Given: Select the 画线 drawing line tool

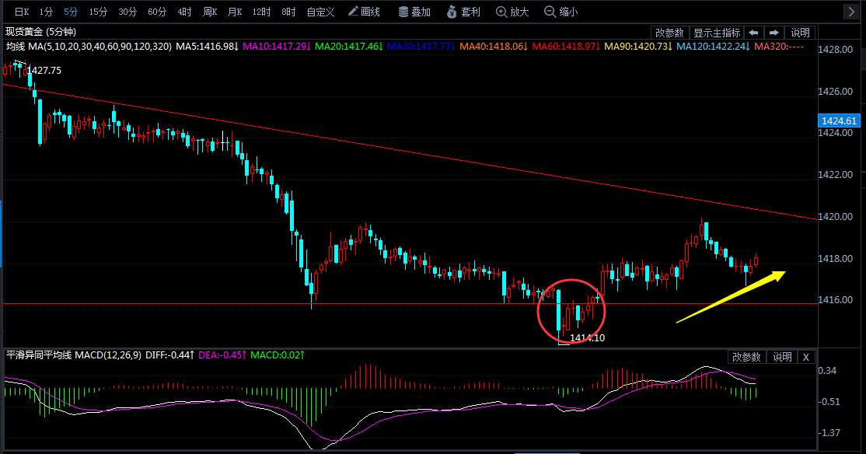Looking at the screenshot, I should [364, 12].
